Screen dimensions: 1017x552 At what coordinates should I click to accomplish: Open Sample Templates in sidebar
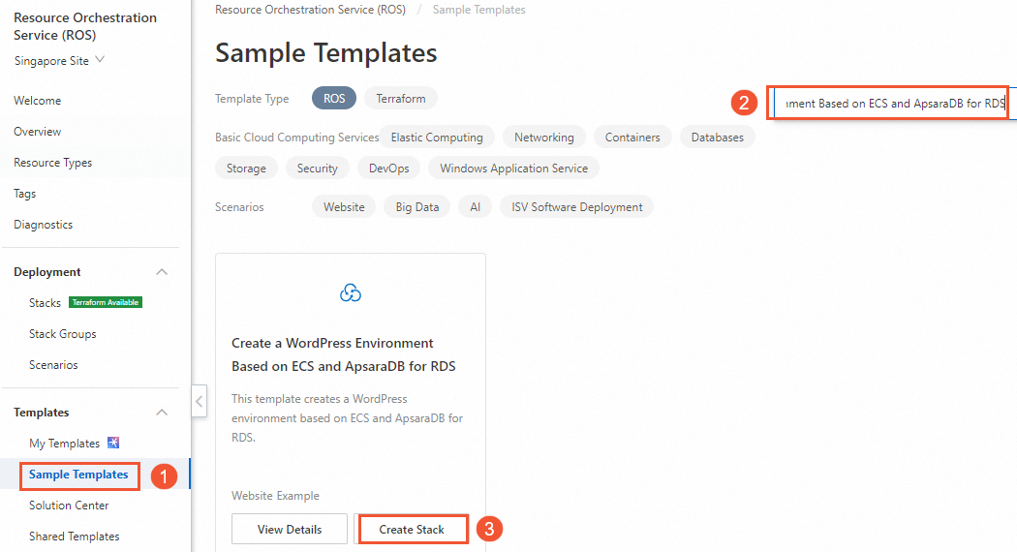[78, 475]
